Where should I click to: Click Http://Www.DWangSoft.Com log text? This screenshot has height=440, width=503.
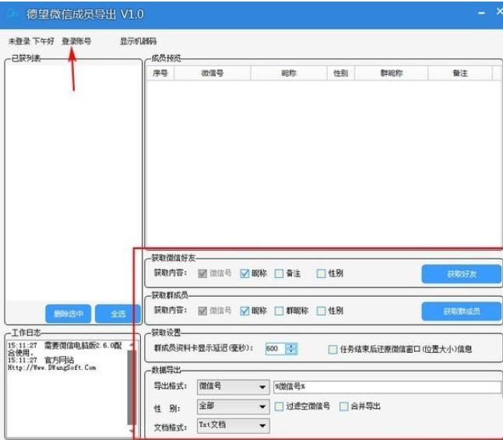(51, 368)
